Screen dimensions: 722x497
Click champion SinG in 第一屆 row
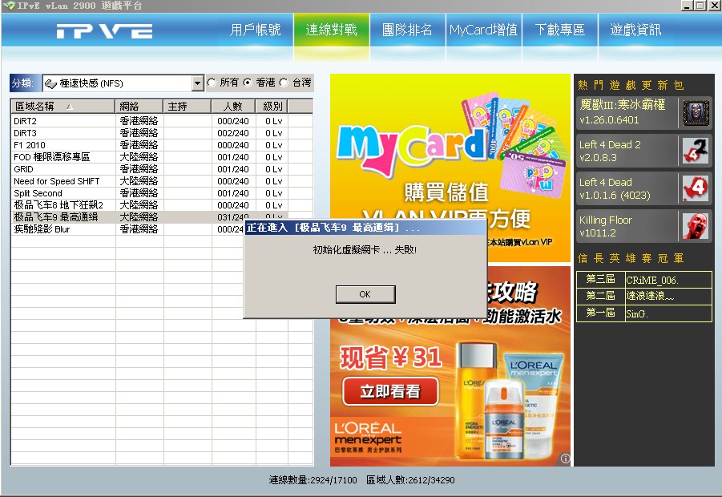pyautogui.click(x=668, y=313)
